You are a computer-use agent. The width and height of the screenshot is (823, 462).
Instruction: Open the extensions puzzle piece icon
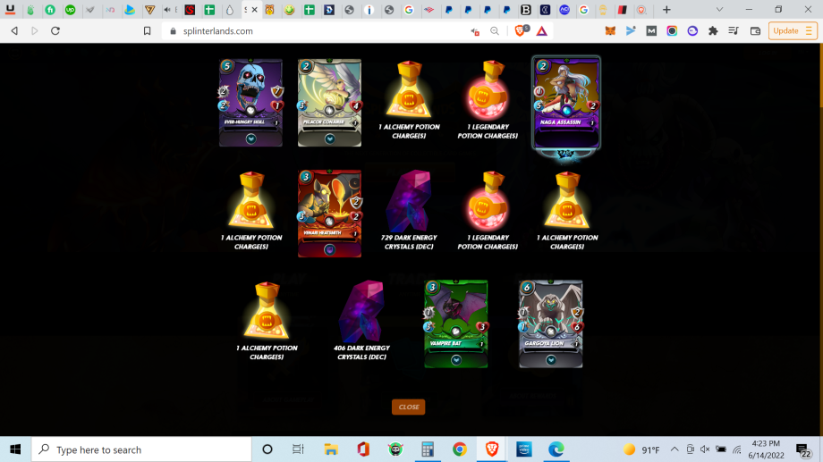(713, 31)
